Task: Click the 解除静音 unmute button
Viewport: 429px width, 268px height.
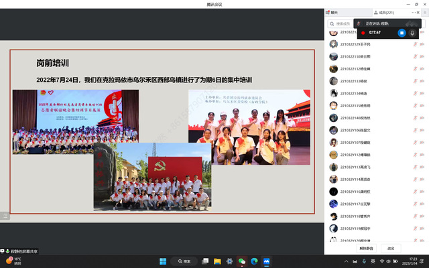Action: pos(366,249)
